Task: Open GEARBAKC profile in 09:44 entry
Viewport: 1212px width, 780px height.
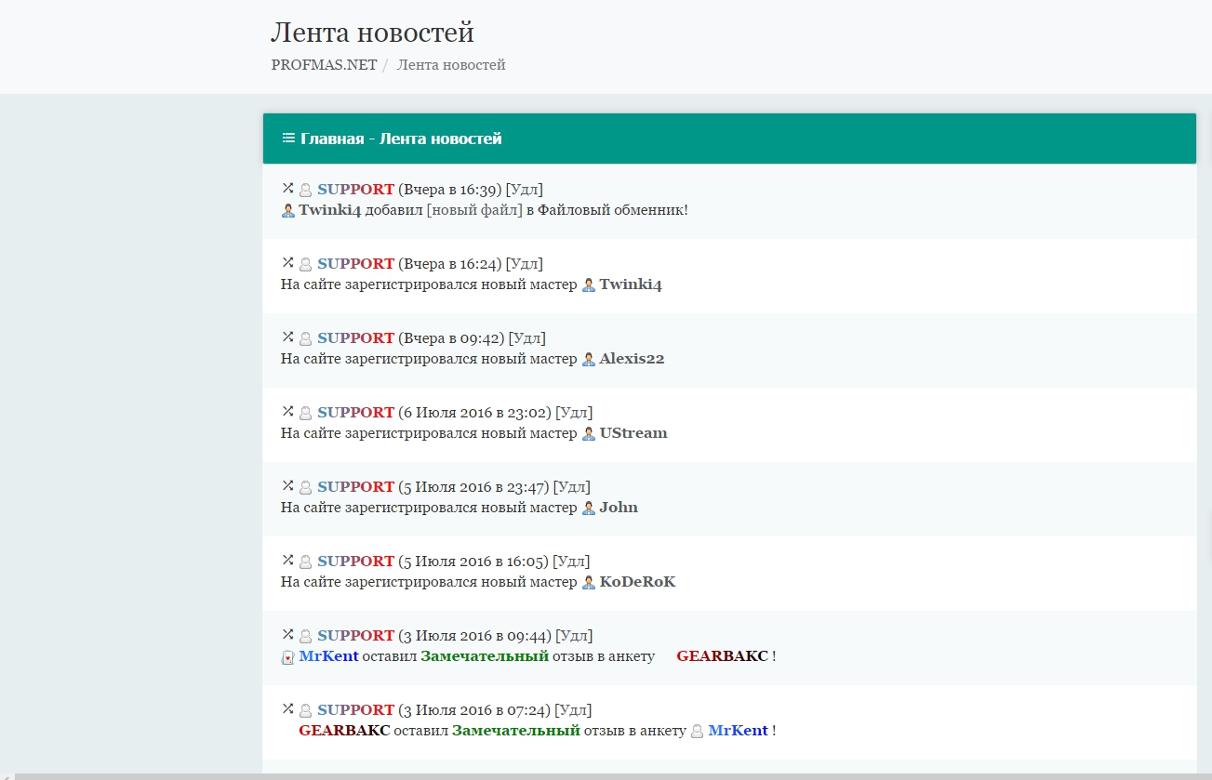Action: point(722,656)
